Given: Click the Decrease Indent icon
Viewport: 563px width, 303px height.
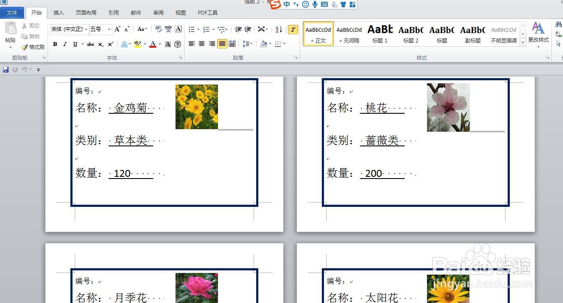Looking at the screenshot, I should coord(238,29).
